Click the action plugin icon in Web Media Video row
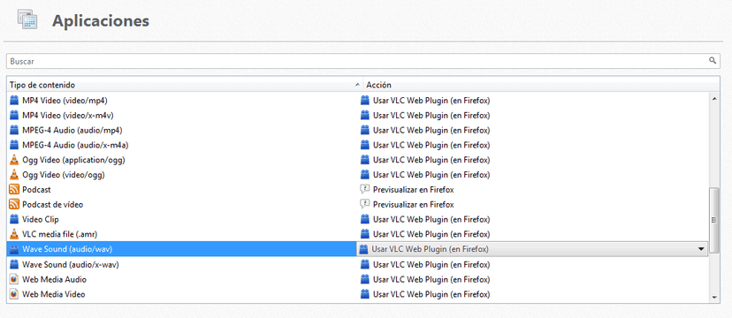Viewport: 732px width, 318px height. (364, 294)
